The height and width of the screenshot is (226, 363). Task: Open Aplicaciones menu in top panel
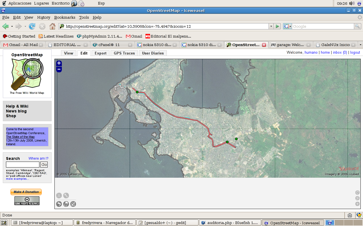tap(20, 3)
